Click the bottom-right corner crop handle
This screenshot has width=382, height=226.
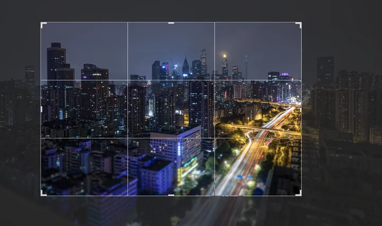300,194
